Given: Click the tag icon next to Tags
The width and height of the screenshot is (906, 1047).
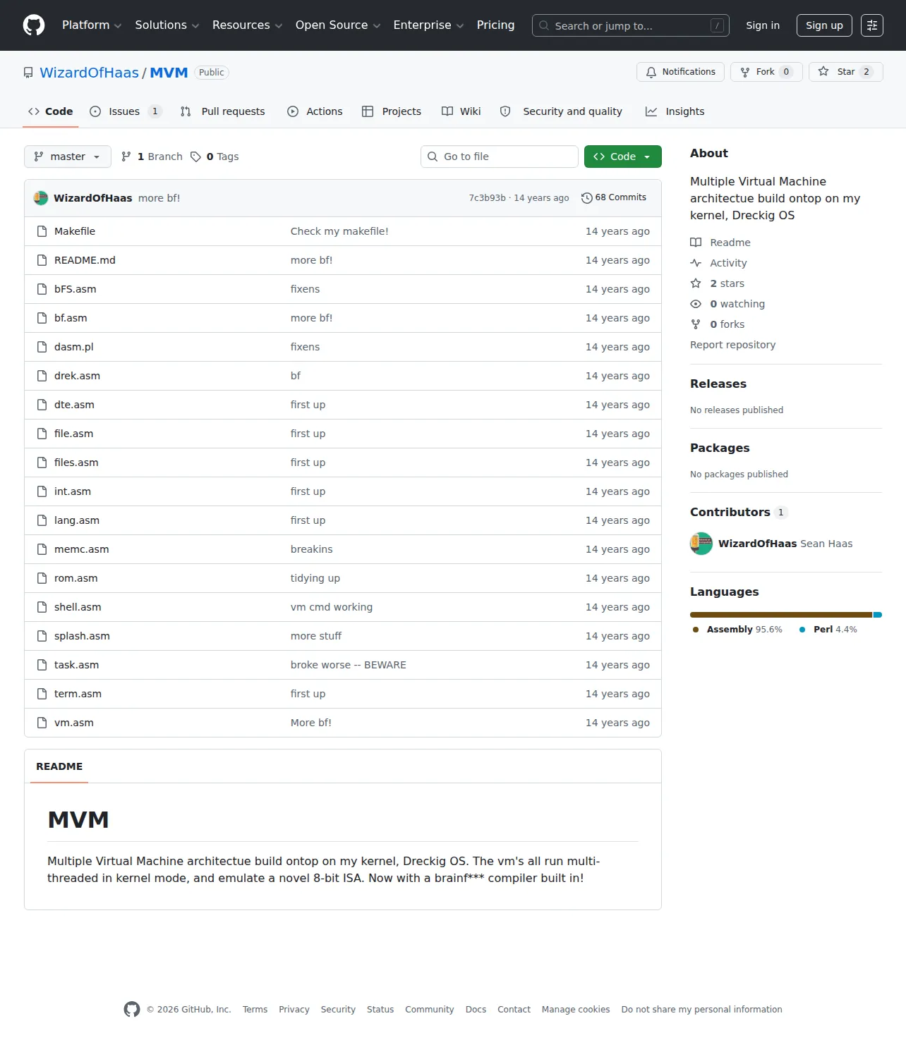Looking at the screenshot, I should [x=195, y=157].
